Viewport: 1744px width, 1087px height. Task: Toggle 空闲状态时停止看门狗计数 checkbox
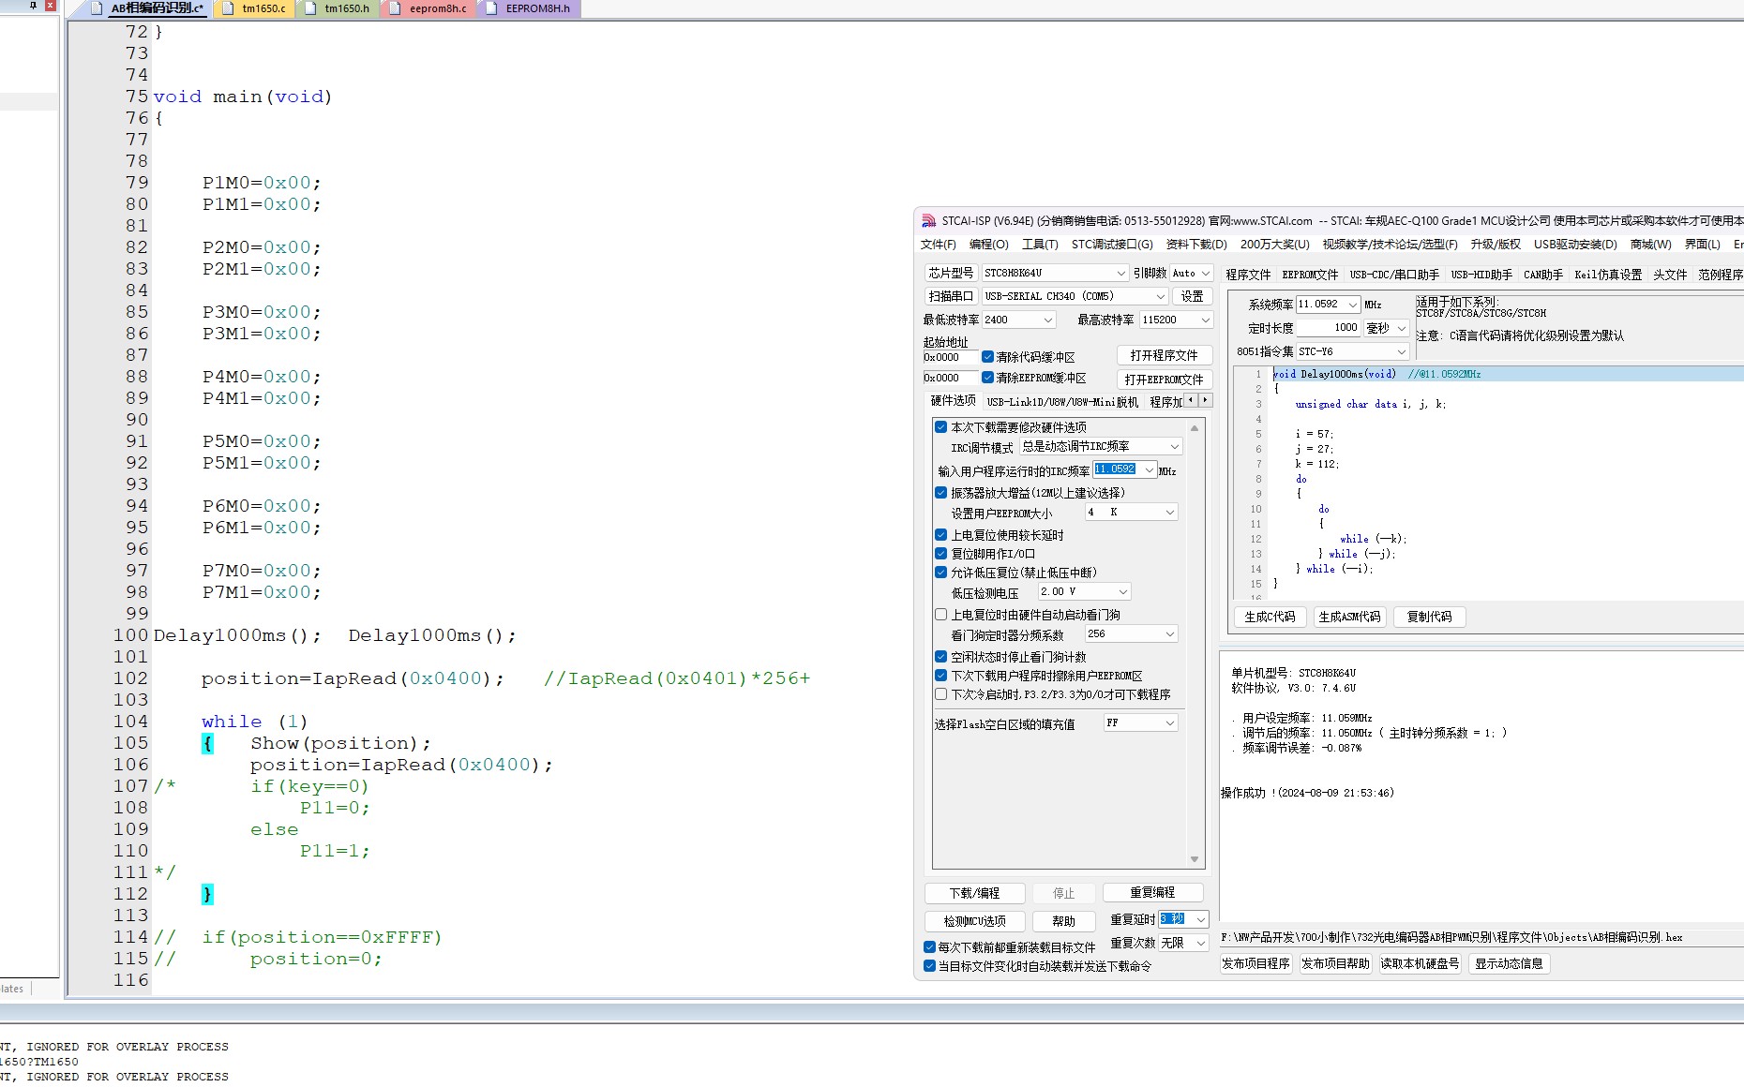940,657
